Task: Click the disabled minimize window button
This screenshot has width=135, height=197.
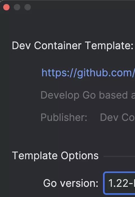Action: (x=17, y=7)
